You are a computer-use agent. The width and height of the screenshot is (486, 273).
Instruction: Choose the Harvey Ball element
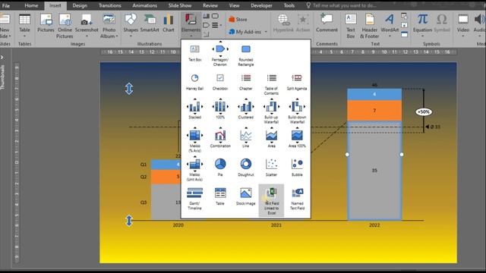tap(194, 82)
